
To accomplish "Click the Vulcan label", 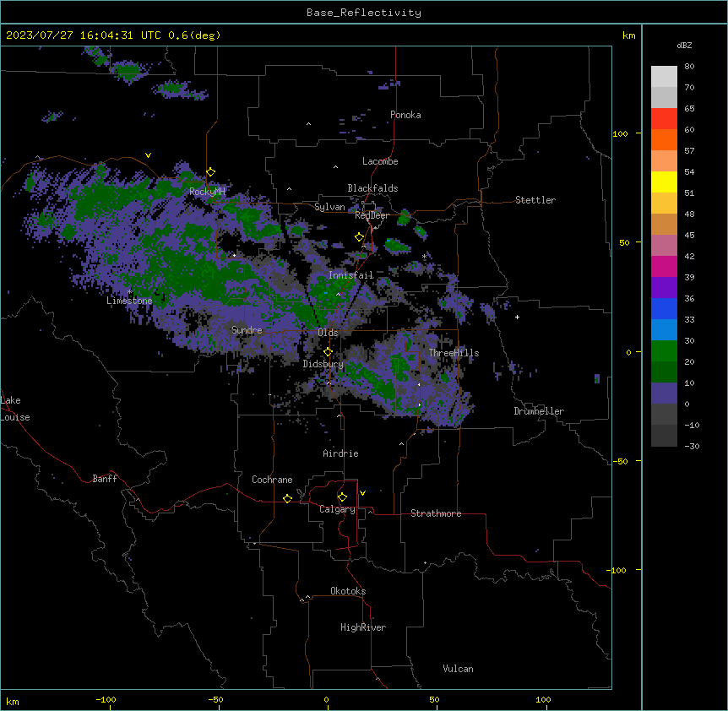I will [x=459, y=669].
